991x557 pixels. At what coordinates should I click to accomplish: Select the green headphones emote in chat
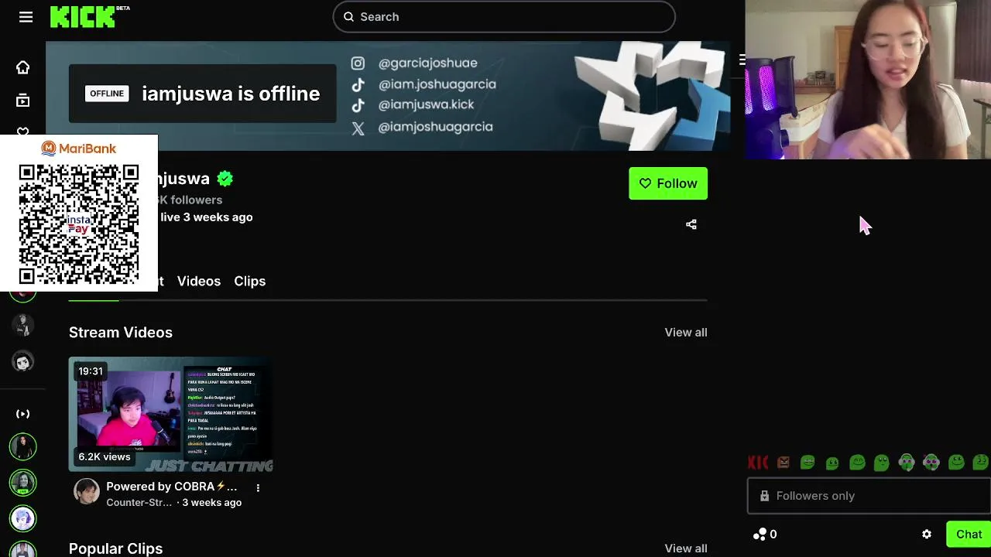pyautogui.click(x=907, y=463)
